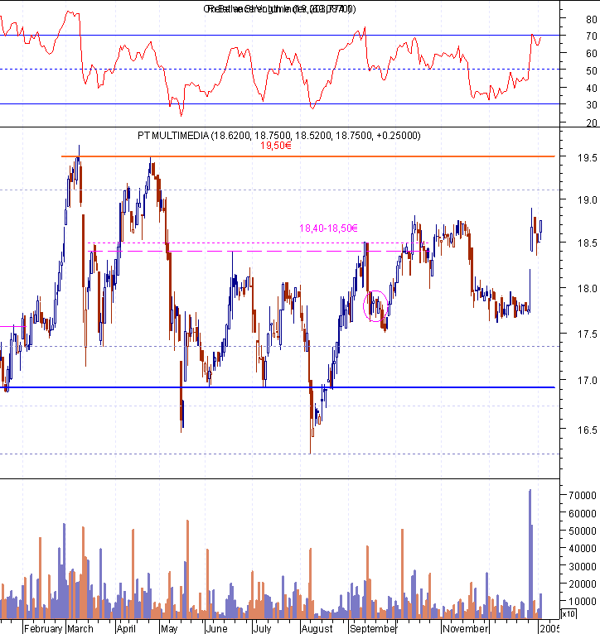The image size is (600, 634).
Task: Click the July label on the time axis
Action: pyautogui.click(x=263, y=629)
